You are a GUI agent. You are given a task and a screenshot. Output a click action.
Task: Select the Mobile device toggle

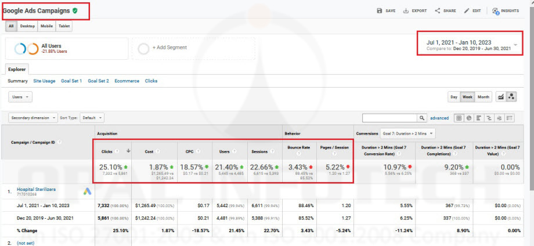pos(46,26)
